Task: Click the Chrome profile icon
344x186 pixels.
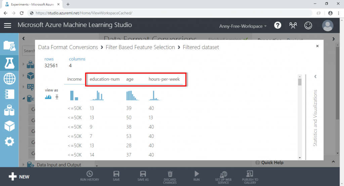Action: 330,13
